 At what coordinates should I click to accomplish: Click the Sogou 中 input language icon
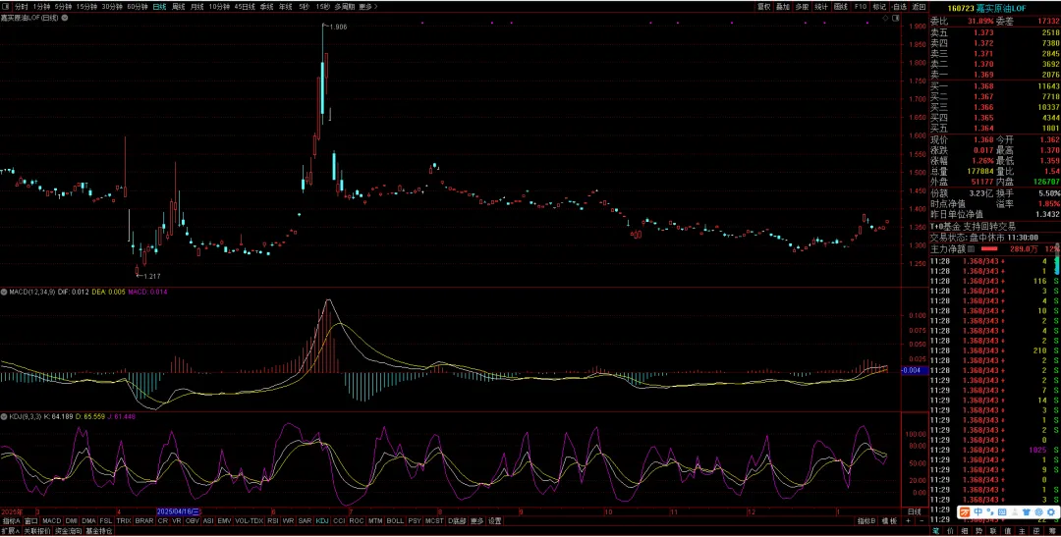point(978,512)
